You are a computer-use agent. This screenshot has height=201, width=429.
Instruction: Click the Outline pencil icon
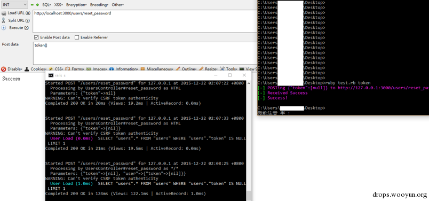(178, 68)
